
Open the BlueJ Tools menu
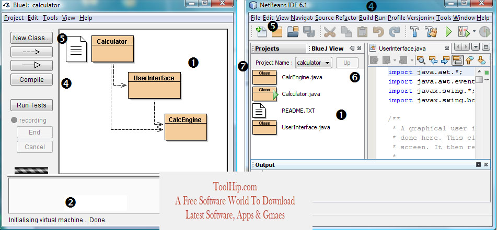(50, 18)
